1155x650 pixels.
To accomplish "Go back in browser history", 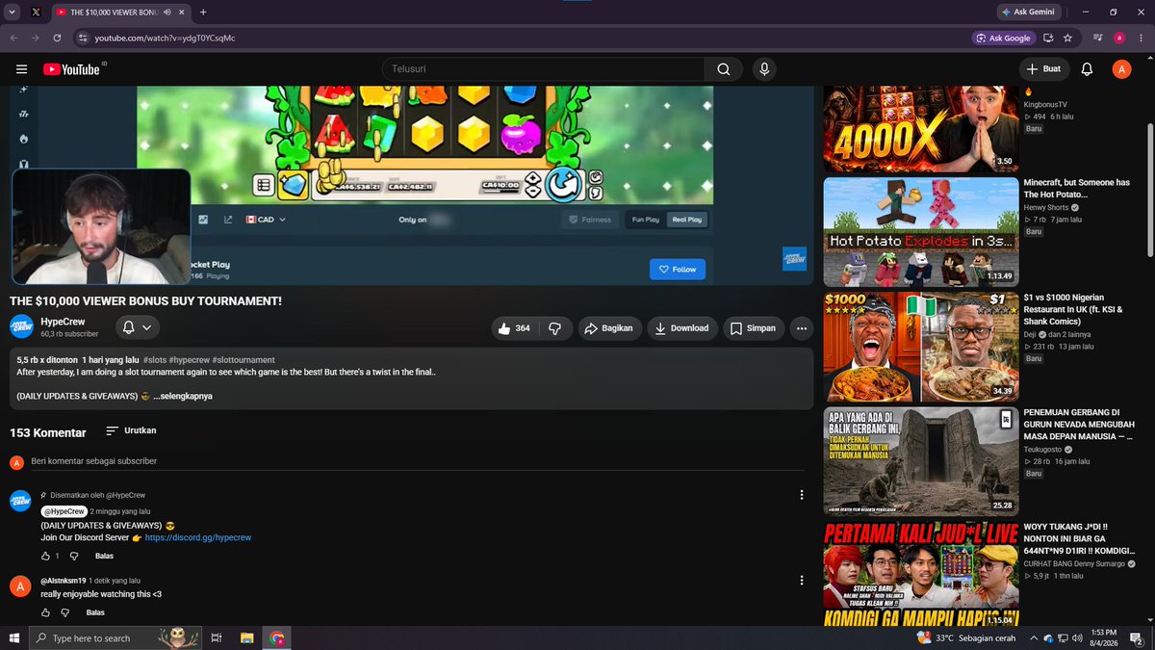I will coord(13,39).
